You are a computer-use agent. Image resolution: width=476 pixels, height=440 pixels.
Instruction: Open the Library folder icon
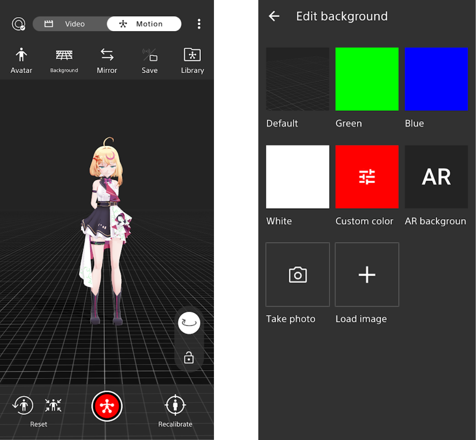192,55
